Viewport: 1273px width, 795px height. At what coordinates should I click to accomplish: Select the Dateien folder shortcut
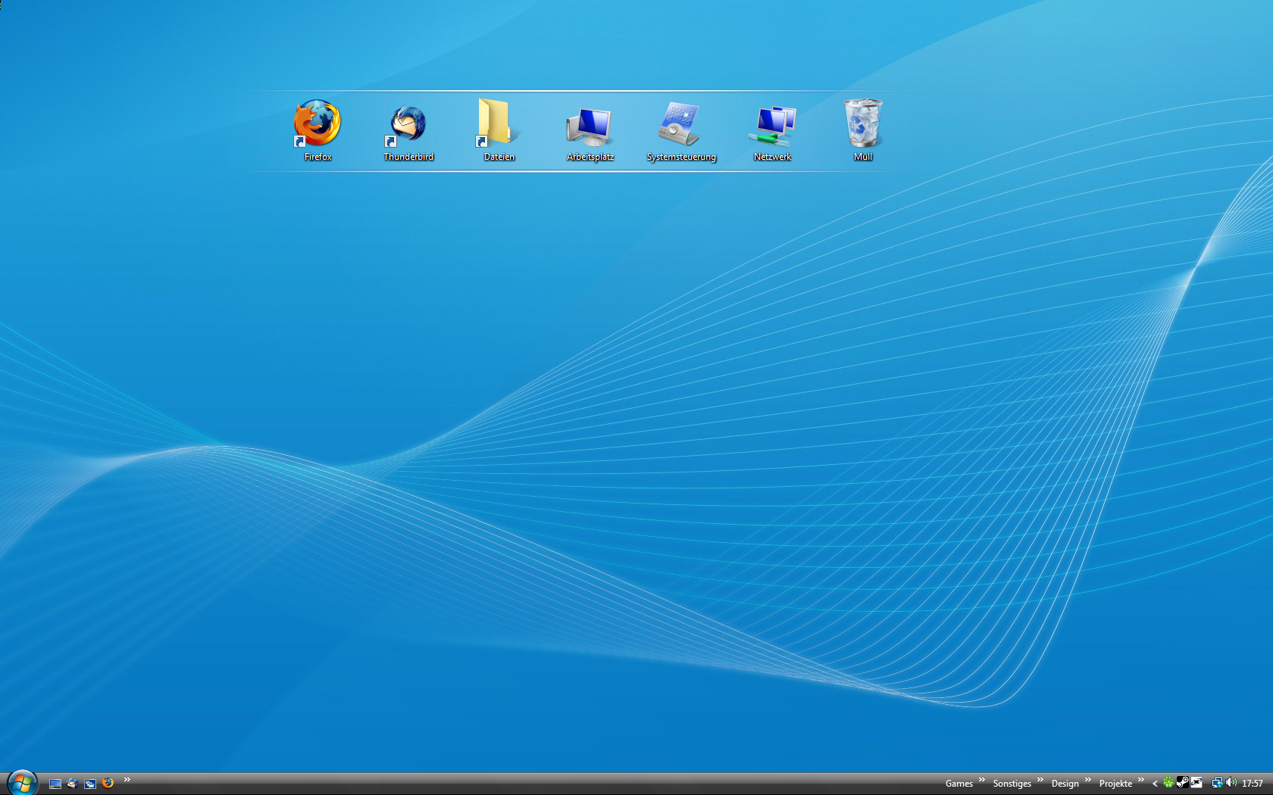(499, 129)
